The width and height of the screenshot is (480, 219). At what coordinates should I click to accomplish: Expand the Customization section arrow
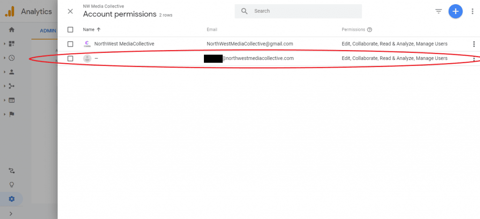tap(5, 44)
